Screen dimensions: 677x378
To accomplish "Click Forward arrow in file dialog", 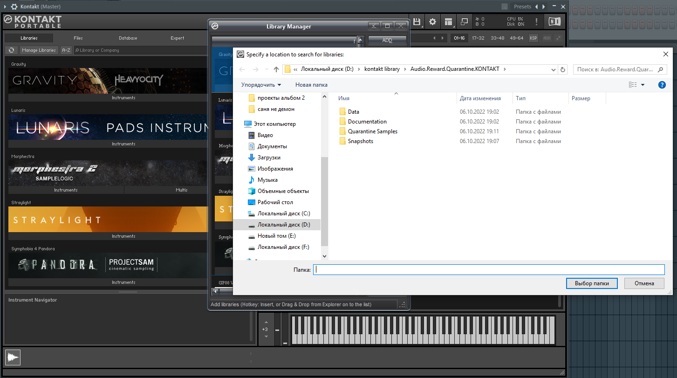I will click(x=255, y=69).
